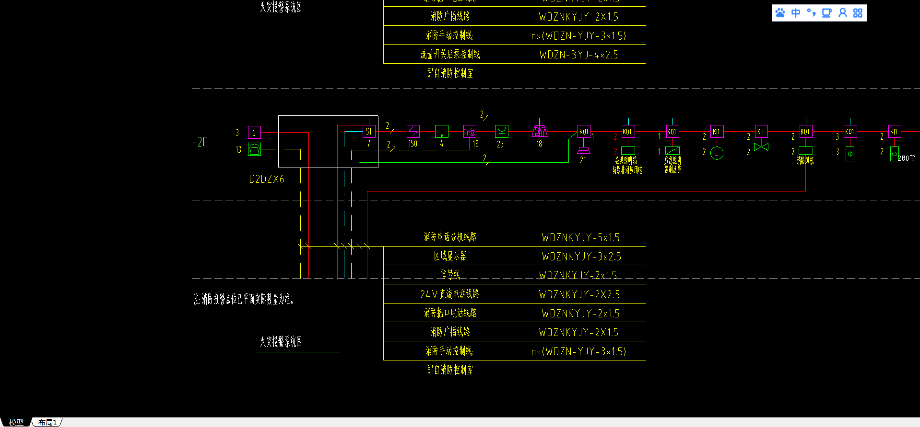Image resolution: width=920 pixels, height=427 pixels.
Task: Open the user account icon in IME bar
Action: coord(842,13)
